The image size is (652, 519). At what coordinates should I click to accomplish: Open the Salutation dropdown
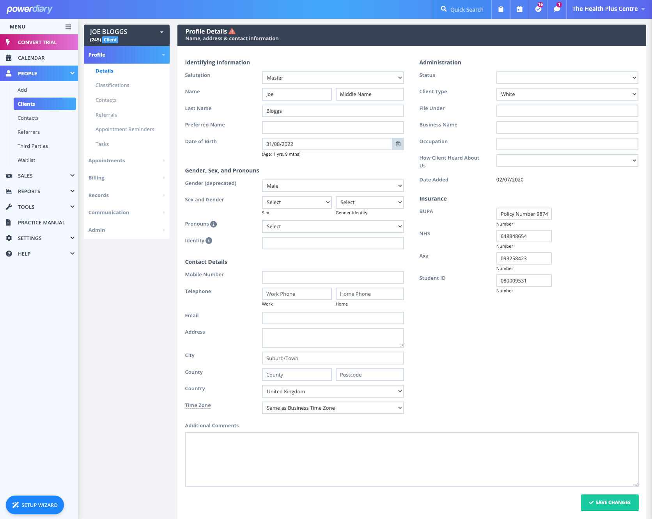(x=333, y=78)
